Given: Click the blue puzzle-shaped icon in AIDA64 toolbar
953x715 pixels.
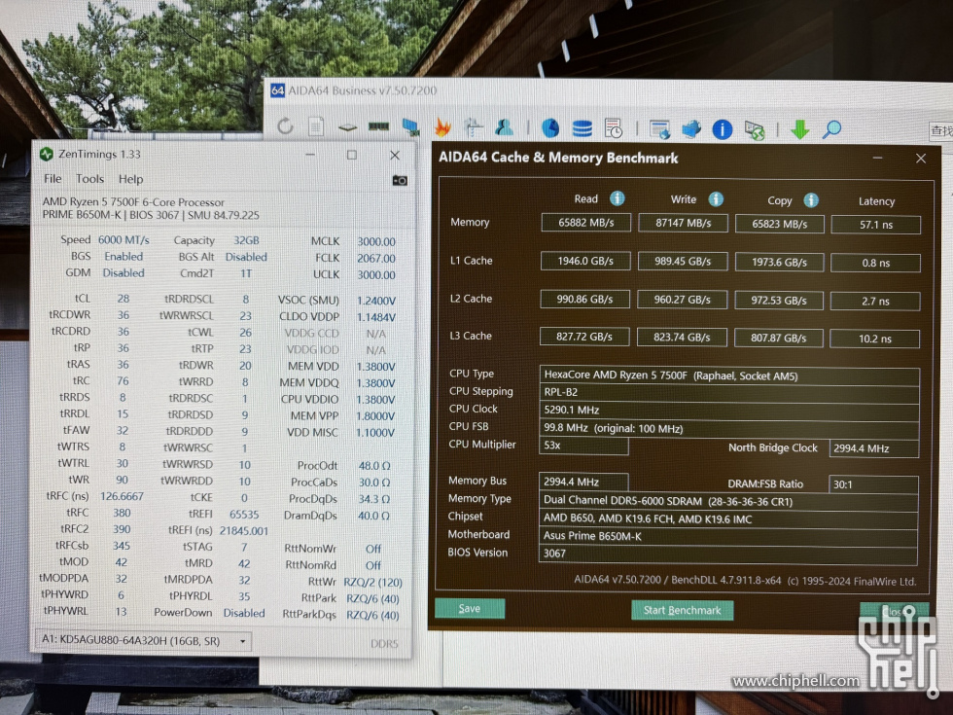Looking at the screenshot, I should click(691, 129).
